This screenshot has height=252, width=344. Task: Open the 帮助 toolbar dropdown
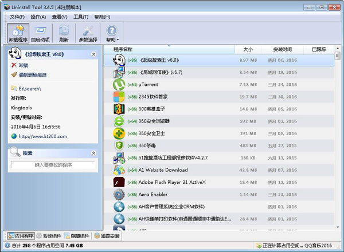[x=112, y=33]
